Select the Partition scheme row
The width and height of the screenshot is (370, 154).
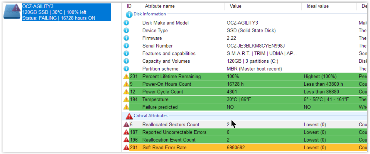point(245,69)
